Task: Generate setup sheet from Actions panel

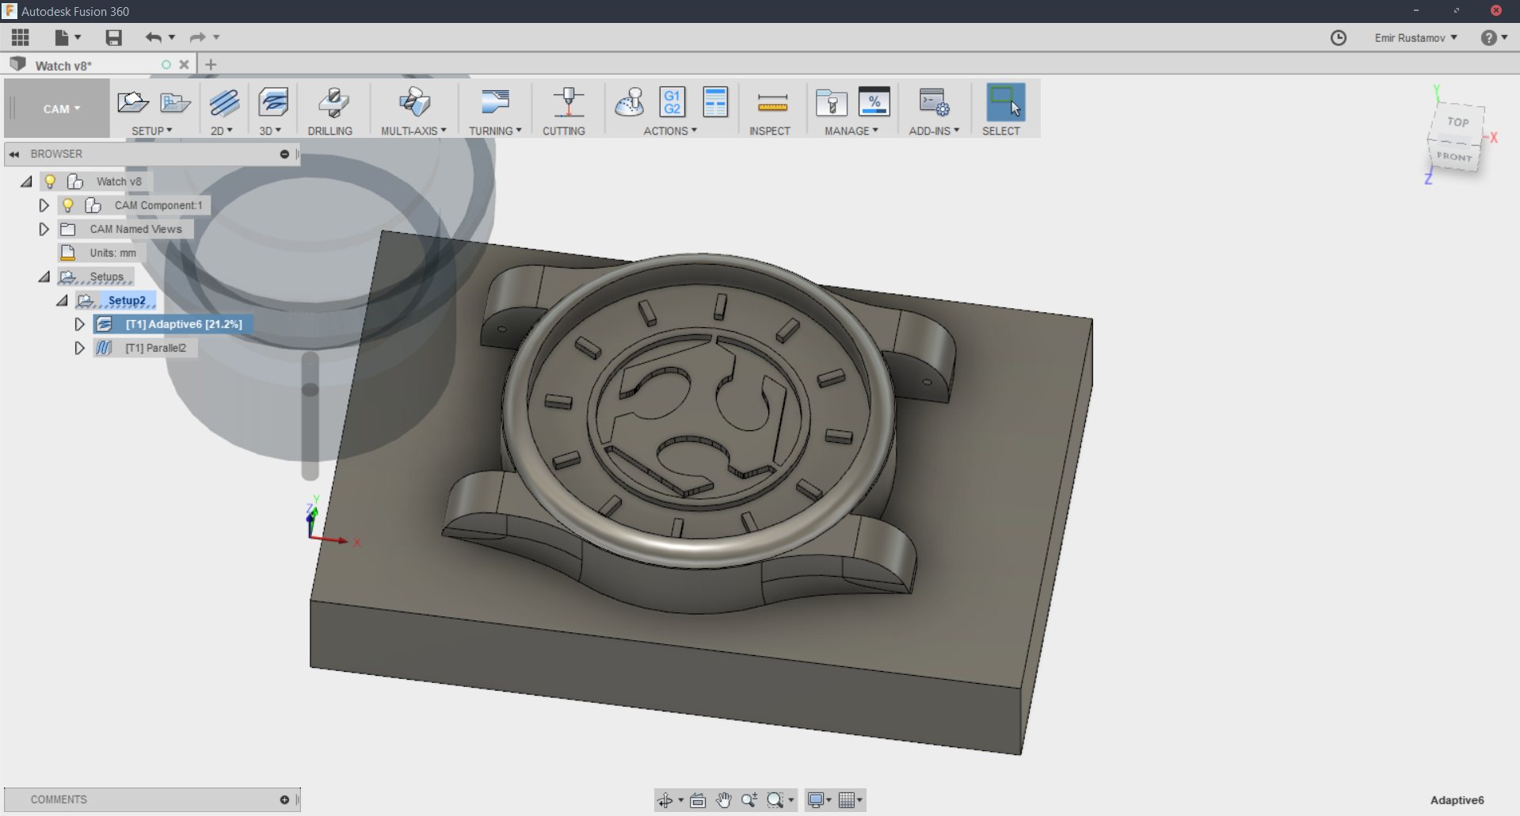Action: coord(715,102)
